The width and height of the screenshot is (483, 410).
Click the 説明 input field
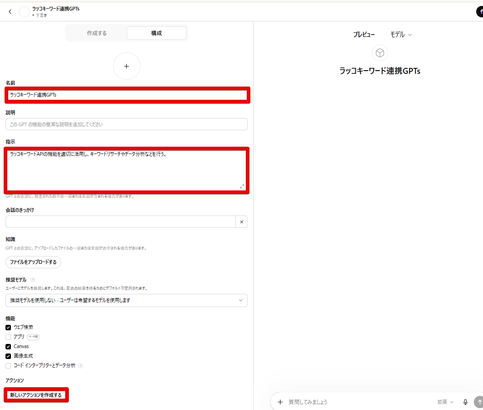click(x=126, y=124)
